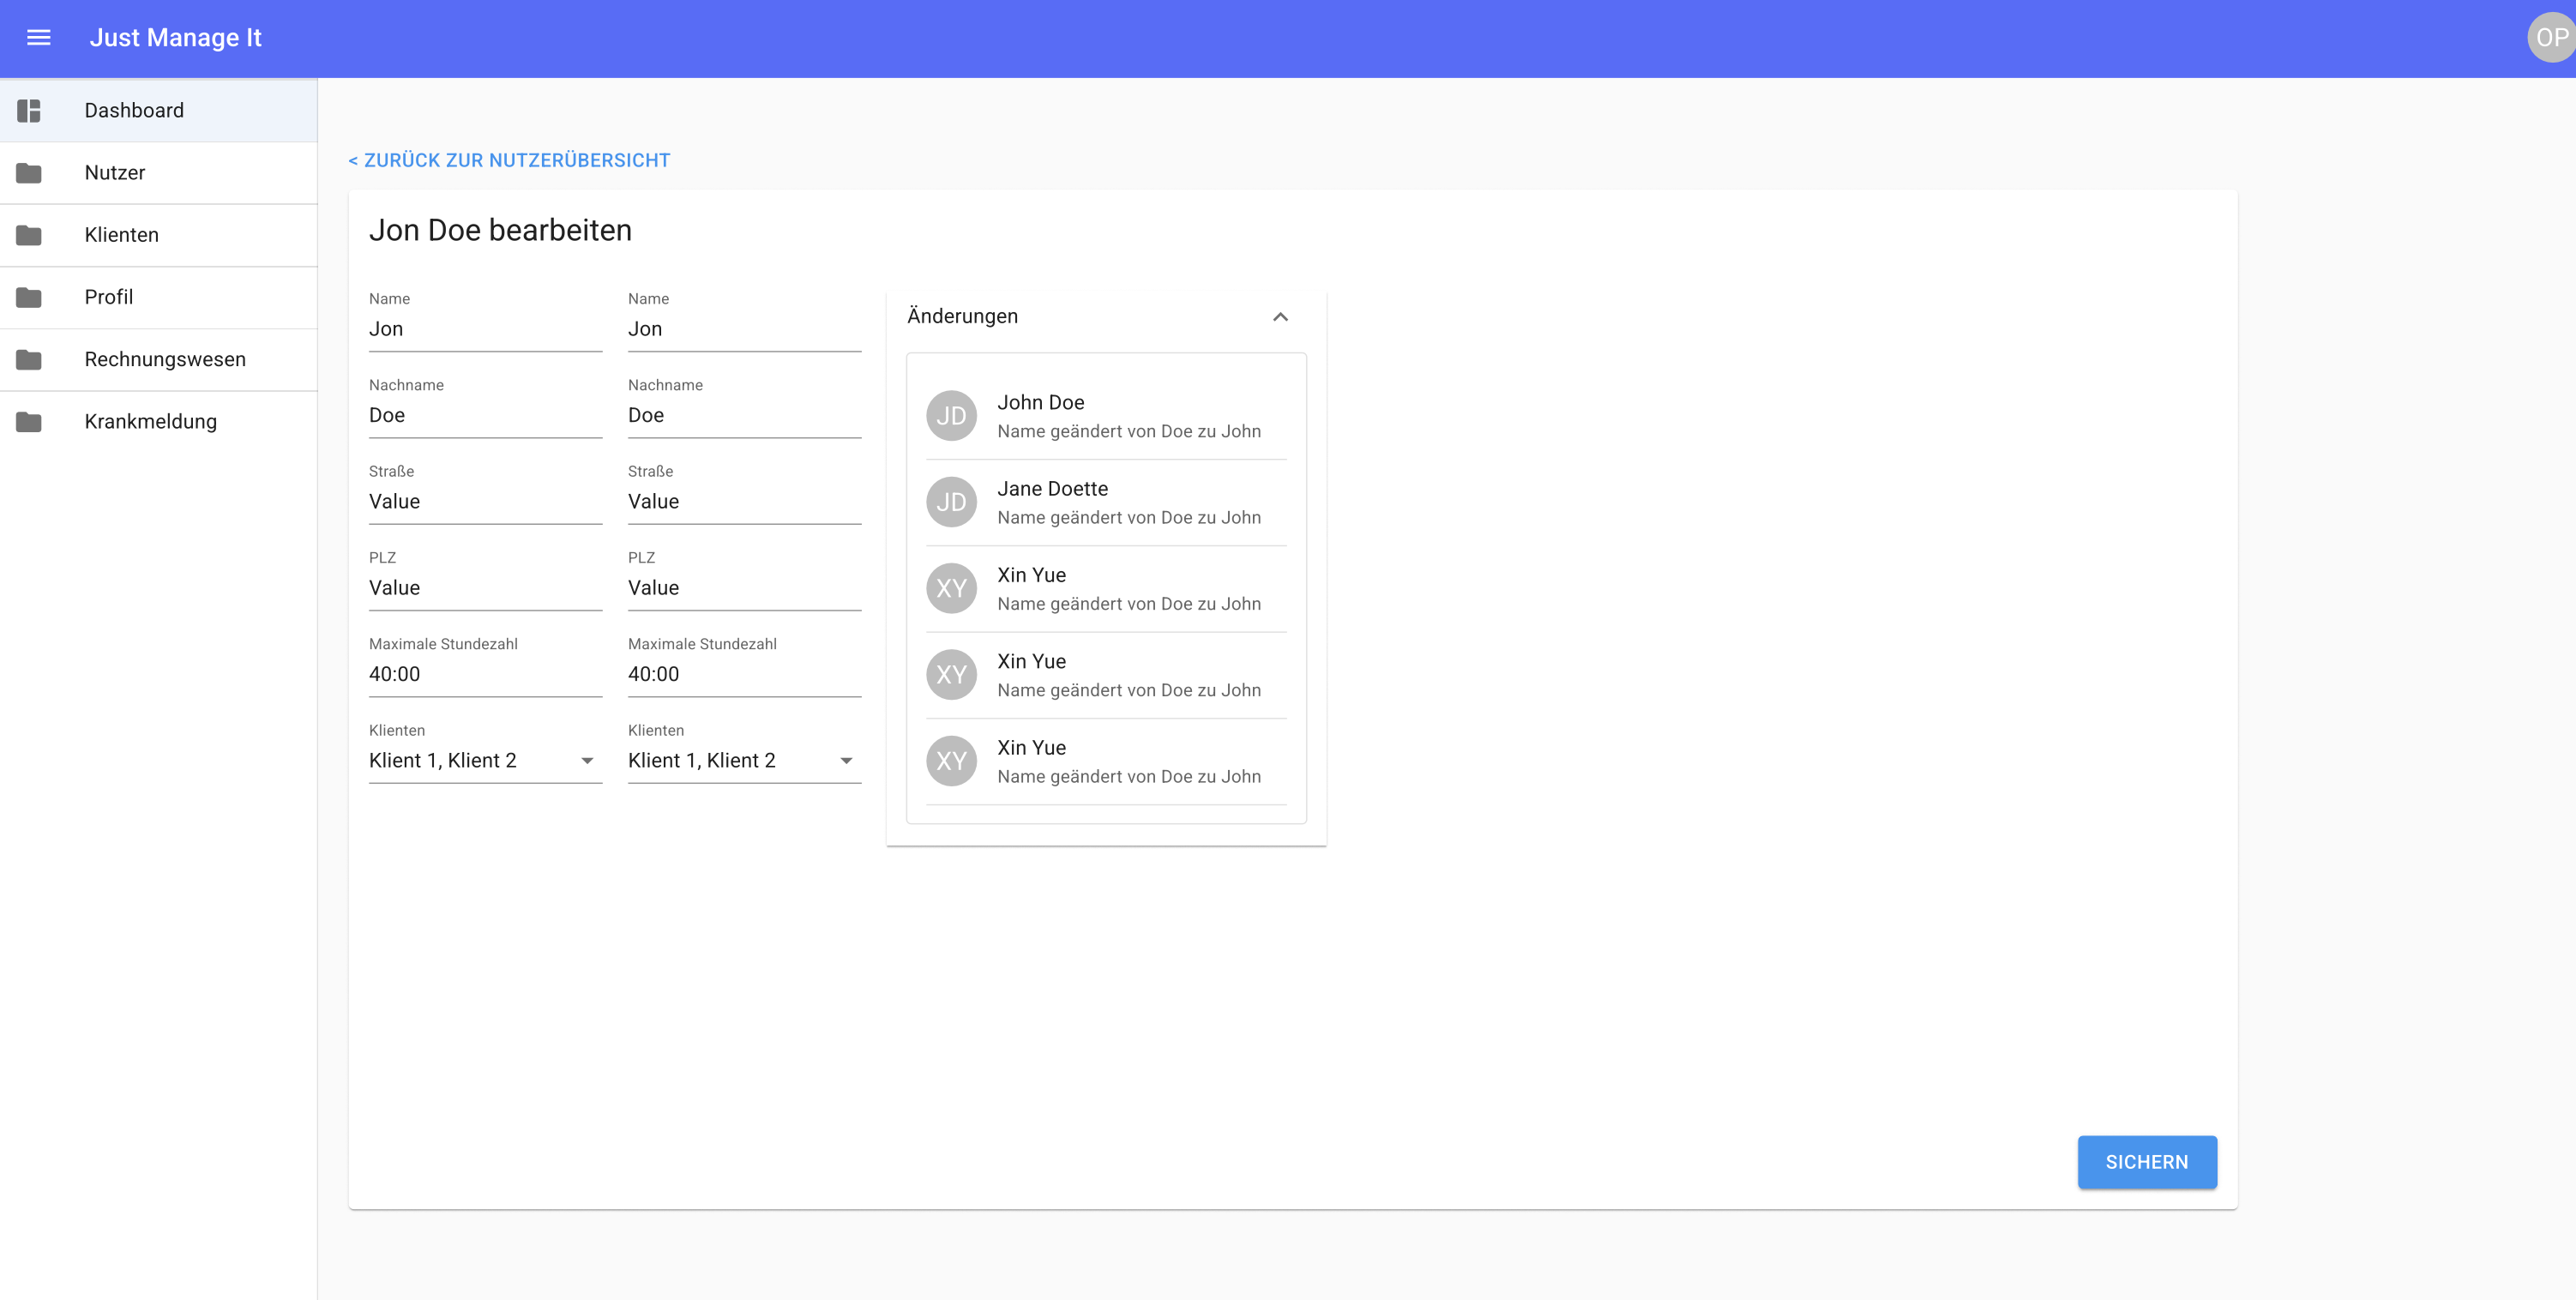Click the OP user avatar

2551,38
